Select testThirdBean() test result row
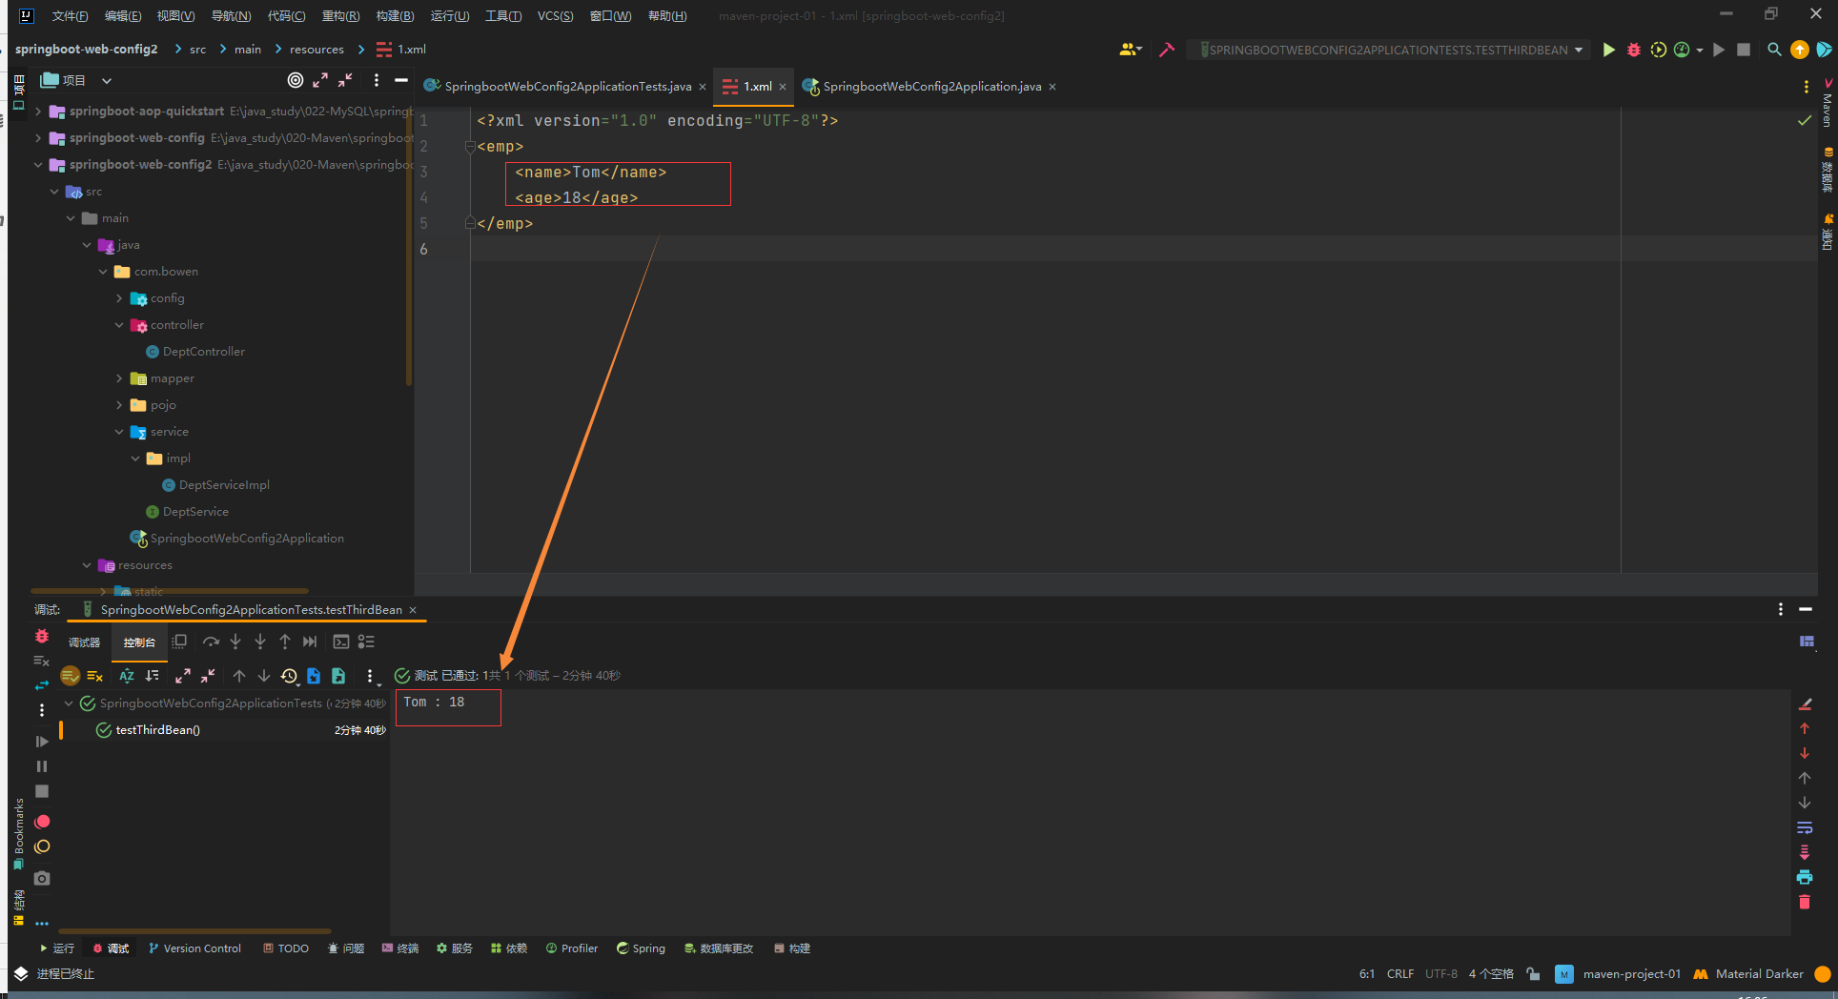The height and width of the screenshot is (999, 1838). click(x=223, y=730)
